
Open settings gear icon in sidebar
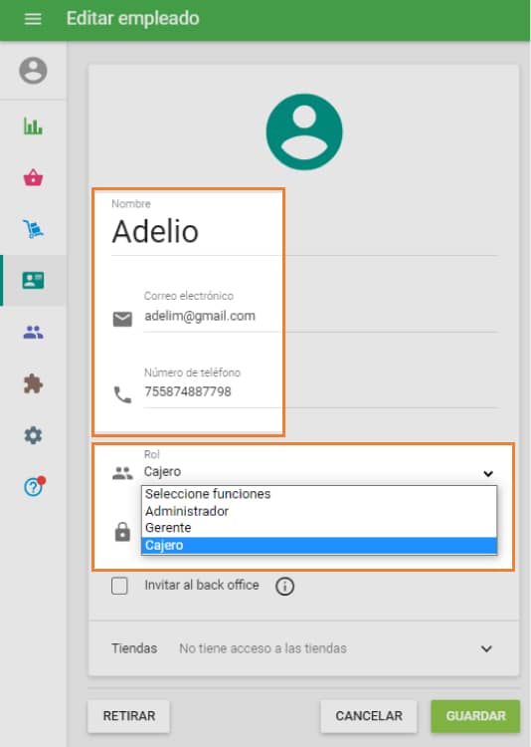pyautogui.click(x=33, y=435)
